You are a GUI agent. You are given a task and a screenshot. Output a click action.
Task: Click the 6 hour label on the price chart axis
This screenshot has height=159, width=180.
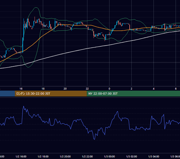[176, 89]
